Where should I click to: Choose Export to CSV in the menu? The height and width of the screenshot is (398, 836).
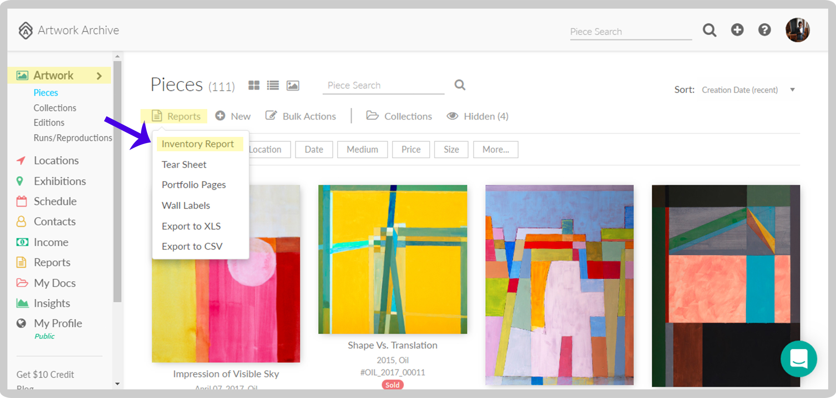coord(192,246)
